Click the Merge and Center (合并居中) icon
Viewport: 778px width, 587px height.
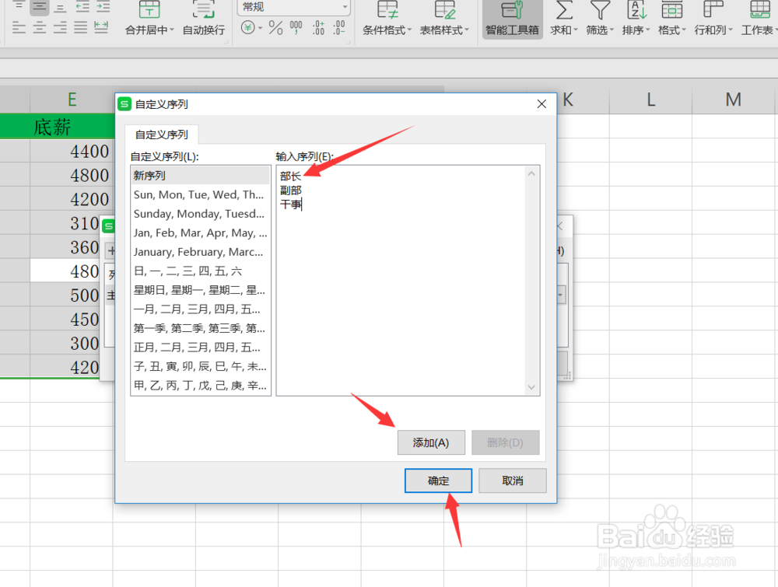(149, 9)
